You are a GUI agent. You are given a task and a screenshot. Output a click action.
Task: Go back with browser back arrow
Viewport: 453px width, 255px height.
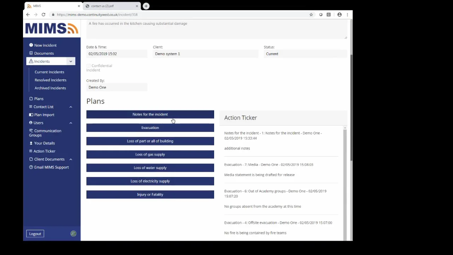click(x=28, y=15)
